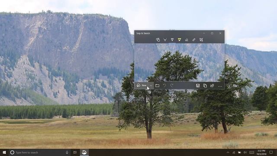Image resolution: width=277 pixels, height=156 pixels.
Task: Open file using folder icon
Action: (157, 86)
